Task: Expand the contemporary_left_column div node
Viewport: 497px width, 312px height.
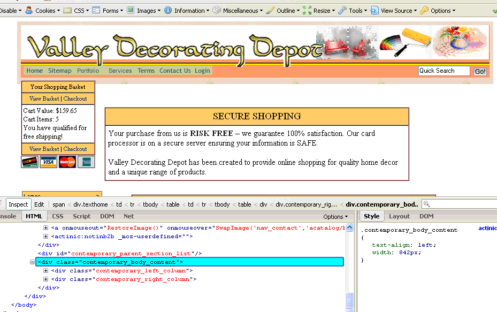Action: (46, 271)
